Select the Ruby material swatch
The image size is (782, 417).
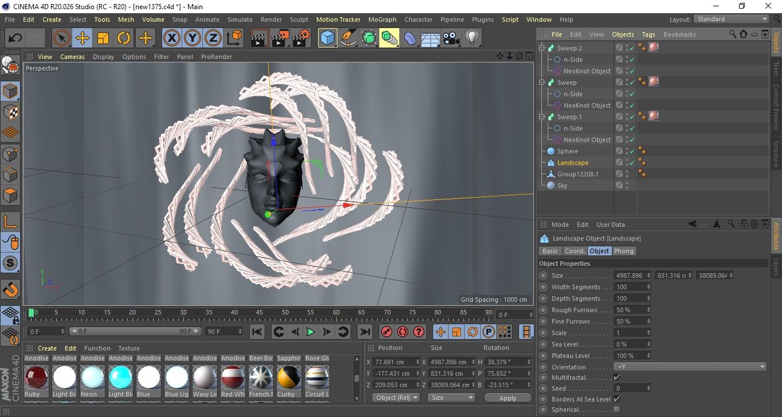point(36,377)
